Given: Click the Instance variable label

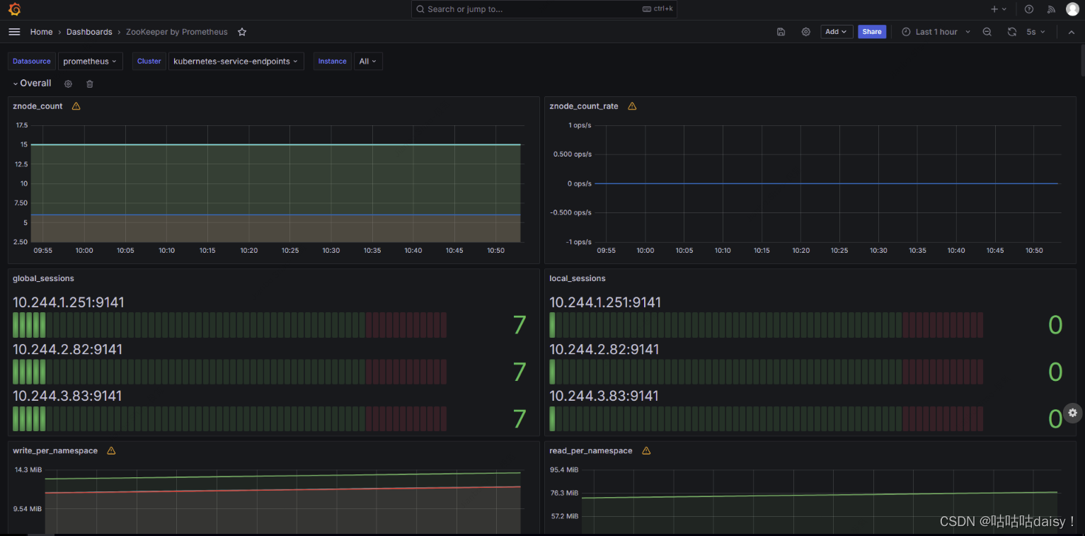Looking at the screenshot, I should point(332,62).
